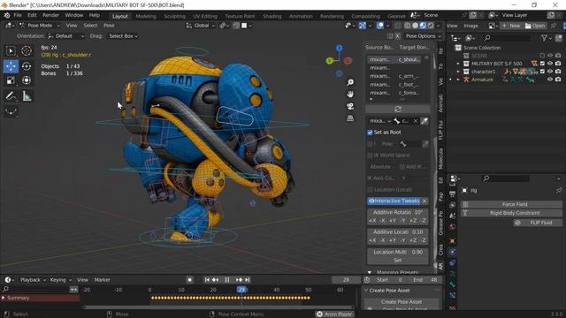The image size is (566, 318).
Task: Click the current frame marker on timeline
Action: (x=241, y=290)
